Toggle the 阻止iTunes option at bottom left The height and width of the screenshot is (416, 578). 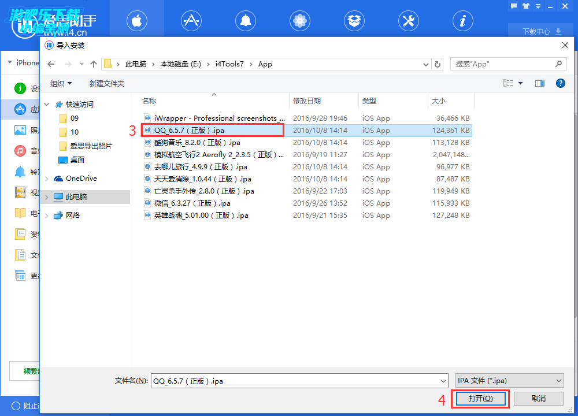pyautogui.click(x=16, y=406)
